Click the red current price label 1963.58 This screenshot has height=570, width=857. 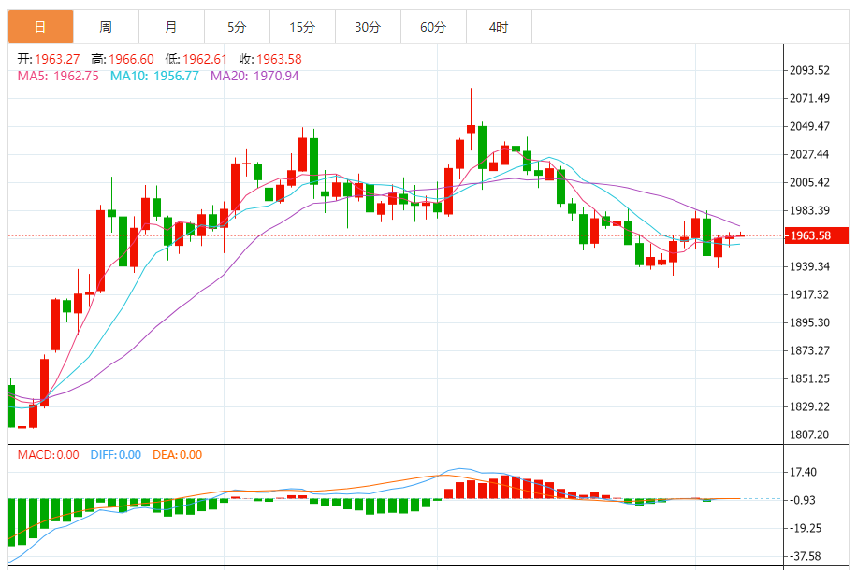click(817, 235)
